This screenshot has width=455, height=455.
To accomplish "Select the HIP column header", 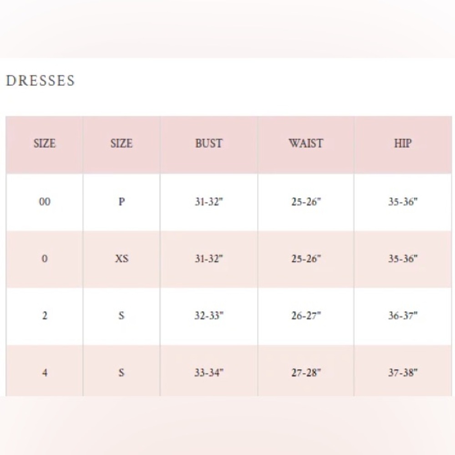I will pyautogui.click(x=403, y=143).
